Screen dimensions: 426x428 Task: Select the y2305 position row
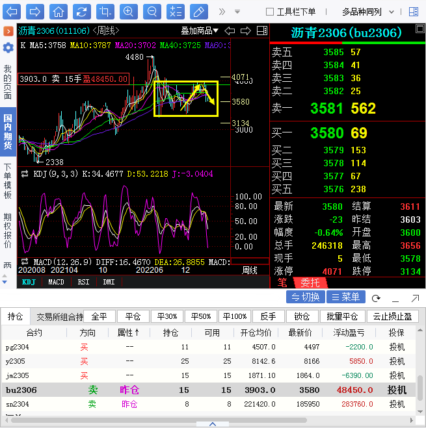pos(208,361)
